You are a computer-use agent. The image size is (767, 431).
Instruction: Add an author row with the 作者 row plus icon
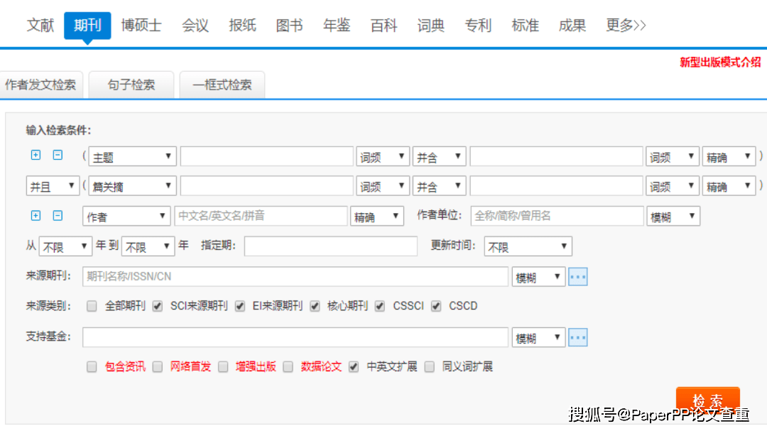point(36,216)
